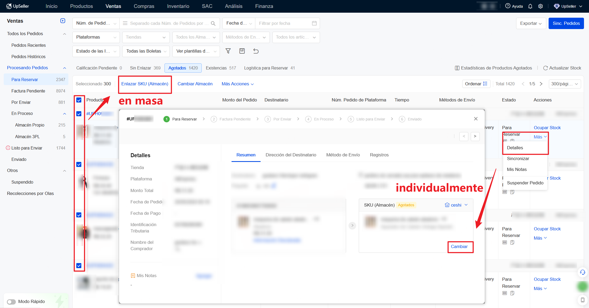This screenshot has height=308, width=589.
Task: Open the notifications bell
Action: 530,6
